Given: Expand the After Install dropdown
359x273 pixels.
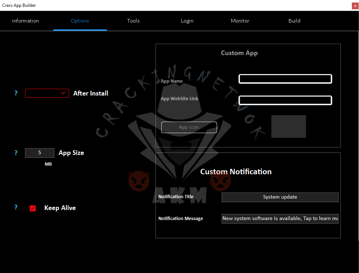Looking at the screenshot, I should [47, 93].
